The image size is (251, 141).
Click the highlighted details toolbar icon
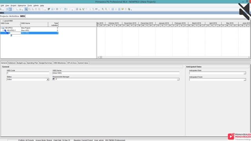[26, 9]
